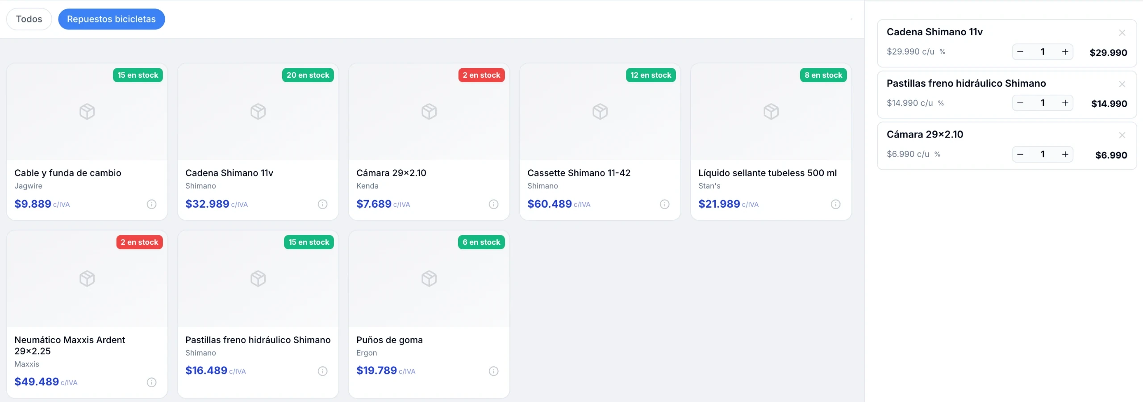Screen dimensions: 1143x402
Task: Apply discount percent to Pastillas freno cart item
Action: (941, 103)
